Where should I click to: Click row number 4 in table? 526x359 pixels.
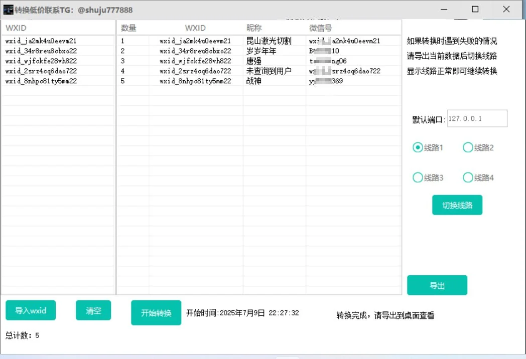pos(122,71)
